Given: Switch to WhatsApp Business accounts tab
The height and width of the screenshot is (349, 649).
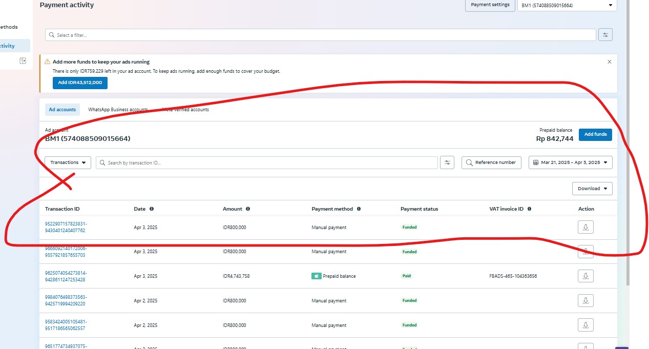Looking at the screenshot, I should pos(118,110).
